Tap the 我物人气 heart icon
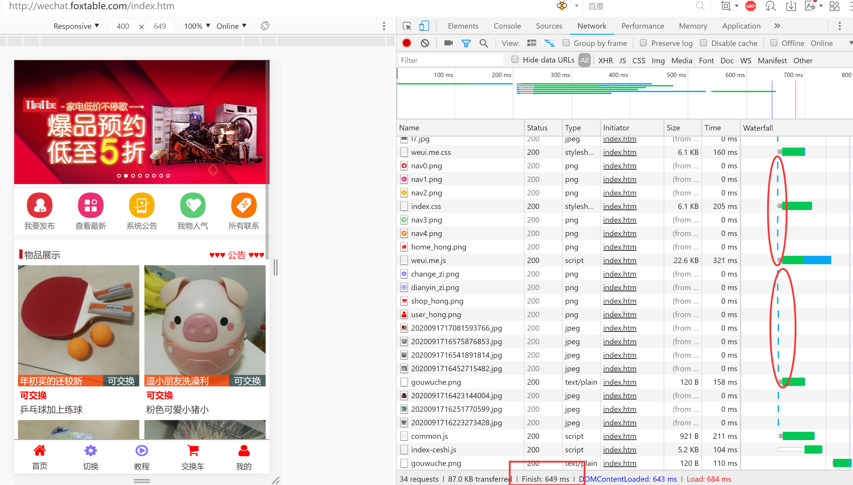Screen dimensions: 853x485 point(193,205)
